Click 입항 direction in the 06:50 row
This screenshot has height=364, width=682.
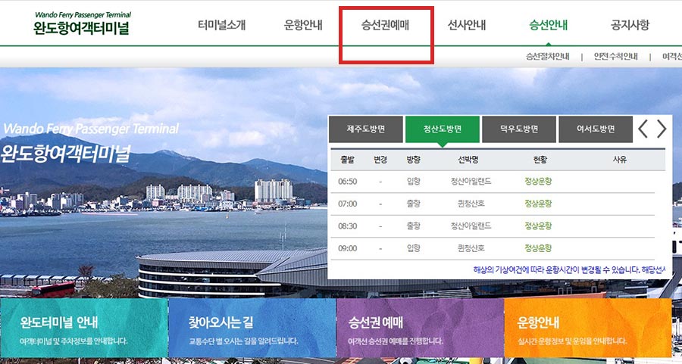click(x=413, y=182)
